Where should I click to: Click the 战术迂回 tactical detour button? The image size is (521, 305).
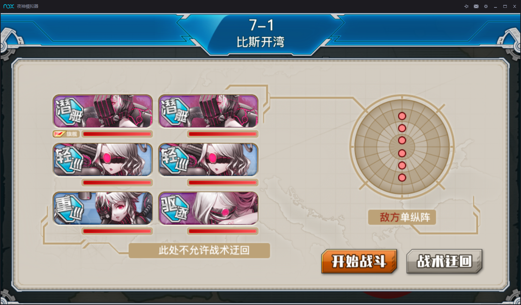pyautogui.click(x=444, y=261)
